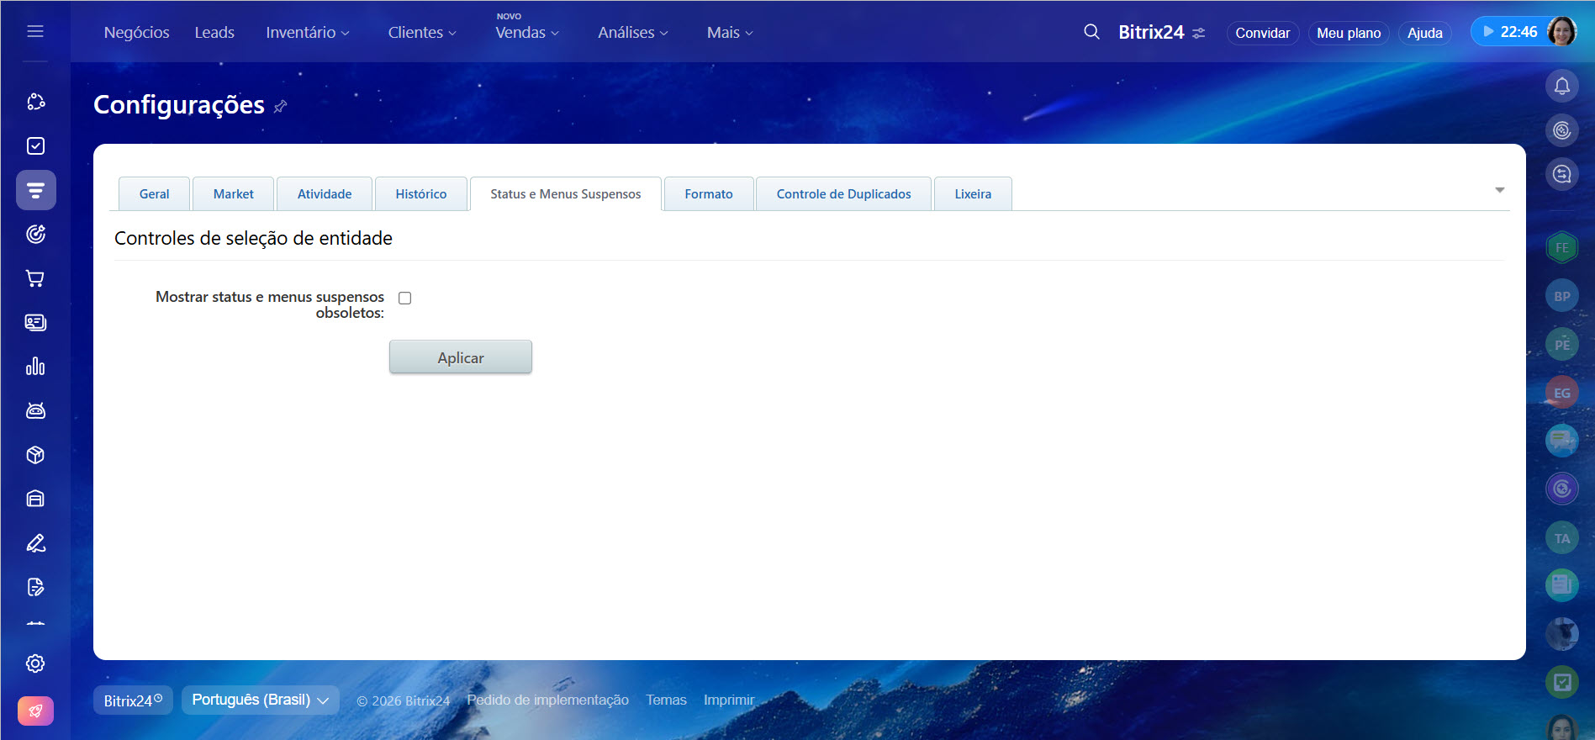This screenshot has width=1595, height=740.
Task: Click the Aplicar button
Action: coord(461,357)
